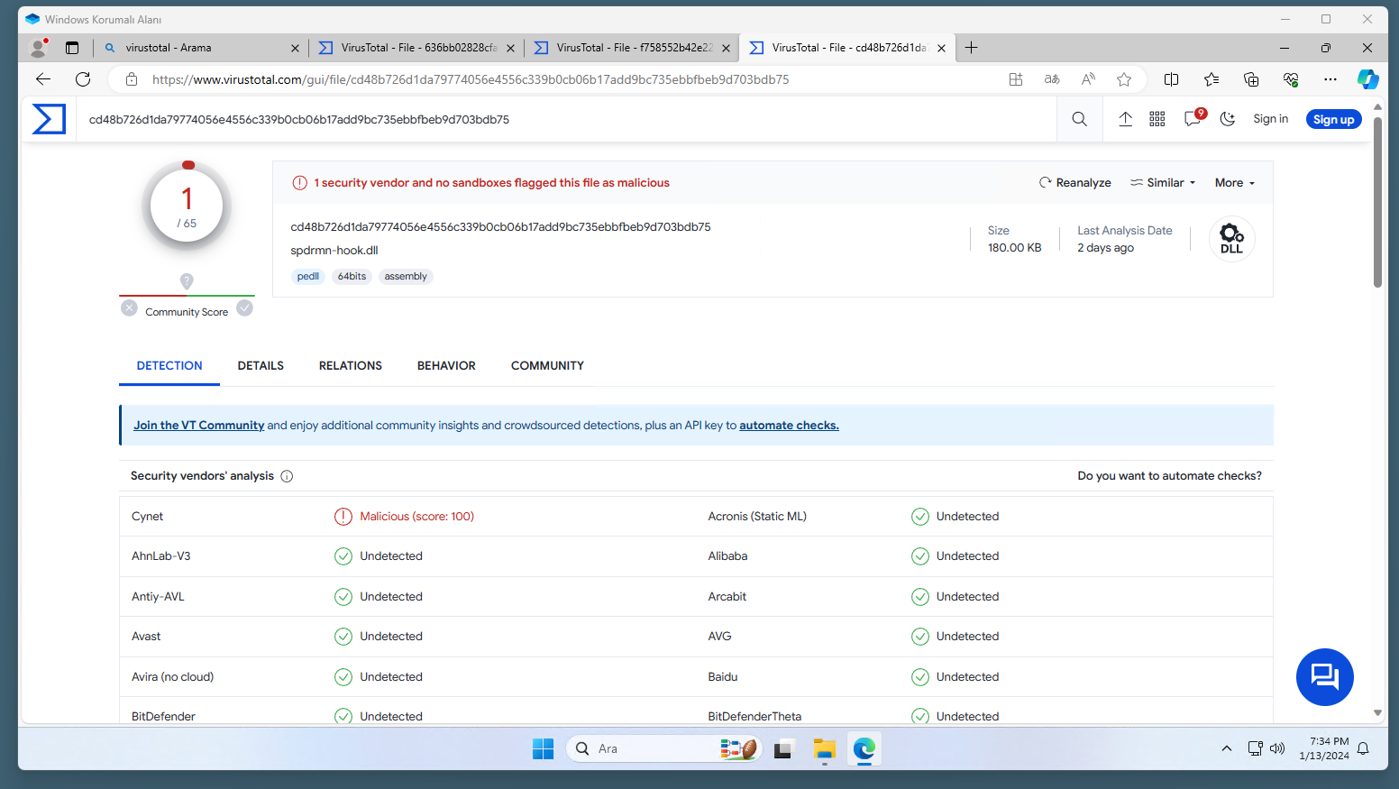Switch to the DETAILS tab
This screenshot has height=789, width=1399.
click(x=261, y=366)
